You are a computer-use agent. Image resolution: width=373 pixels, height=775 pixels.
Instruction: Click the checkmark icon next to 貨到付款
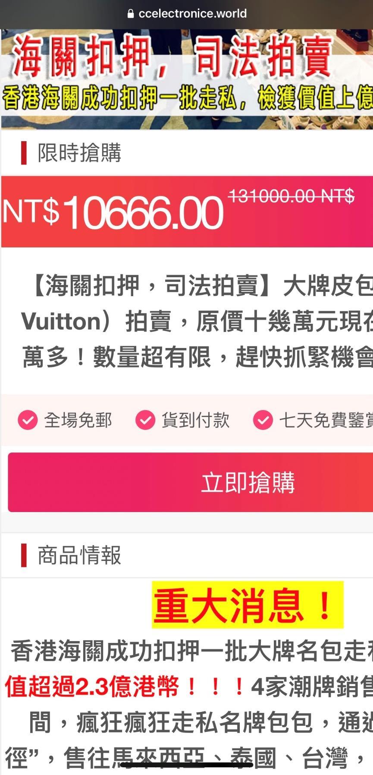(145, 420)
